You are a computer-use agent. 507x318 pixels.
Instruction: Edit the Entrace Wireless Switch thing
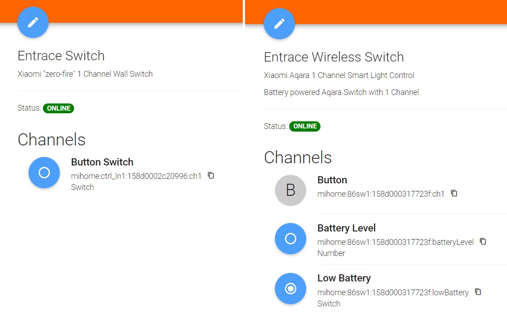[279, 24]
